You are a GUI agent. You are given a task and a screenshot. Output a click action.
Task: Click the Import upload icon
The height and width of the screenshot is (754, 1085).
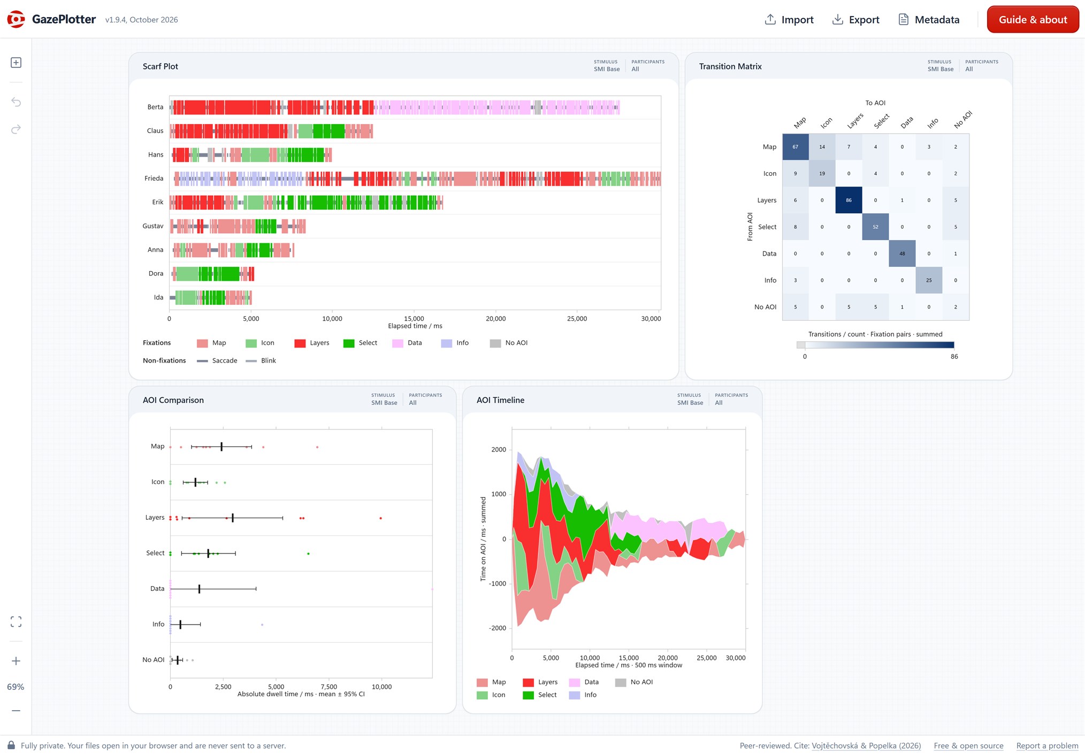click(770, 19)
